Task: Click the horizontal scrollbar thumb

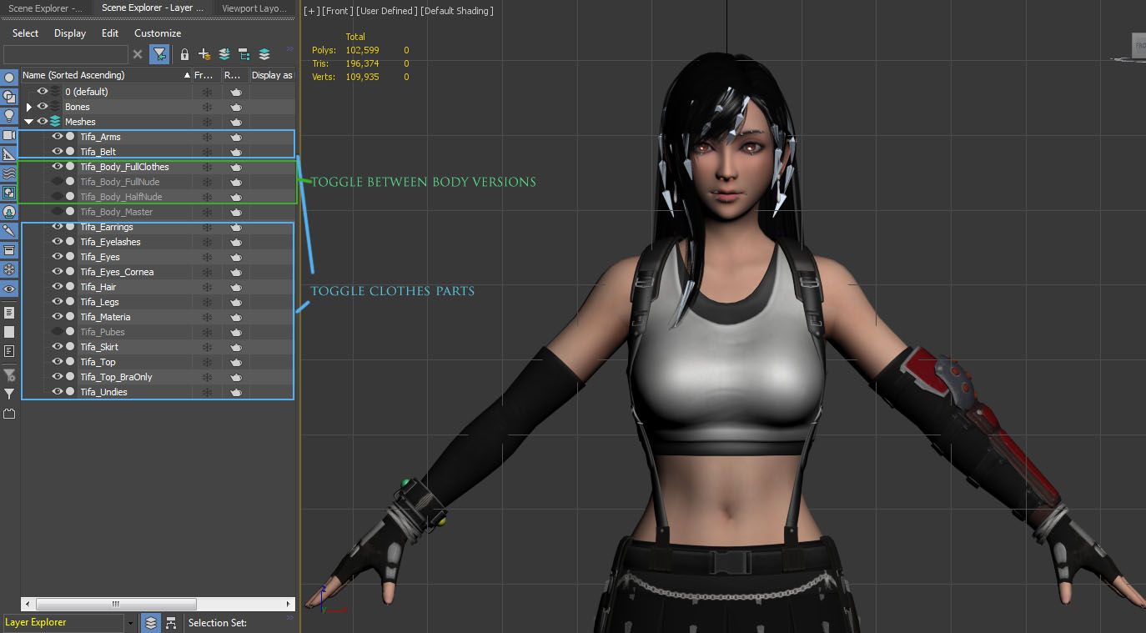Action: [116, 604]
